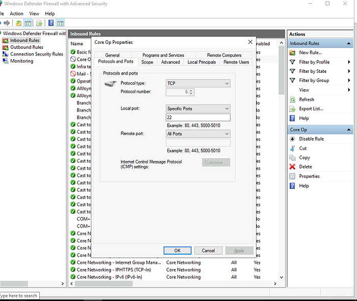Toggle the console tree show/hide icon
Screen dimensions: 357x301
pos(28,23)
